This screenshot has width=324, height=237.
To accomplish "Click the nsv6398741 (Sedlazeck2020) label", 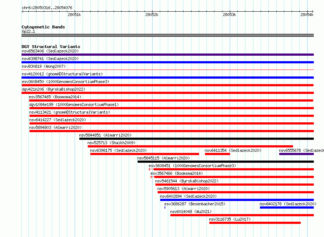I will (x=50, y=59).
